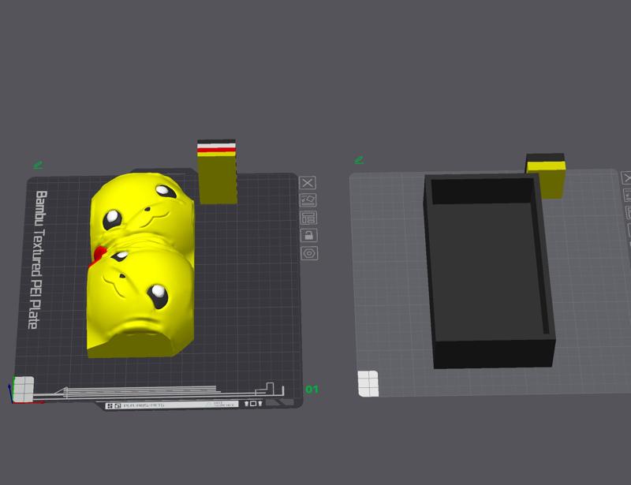The image size is (631, 485).
Task: Select the striped prime tower on plate 01
Action: [x=216, y=172]
